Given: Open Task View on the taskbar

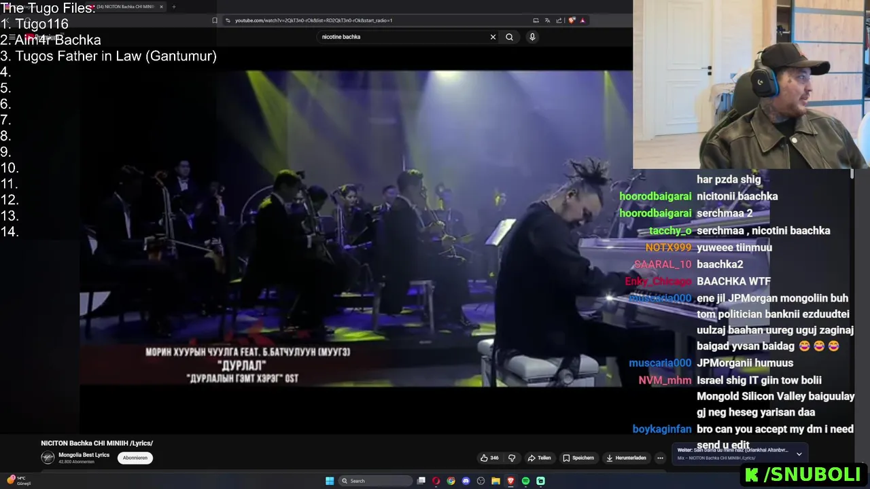Looking at the screenshot, I should pos(421,481).
